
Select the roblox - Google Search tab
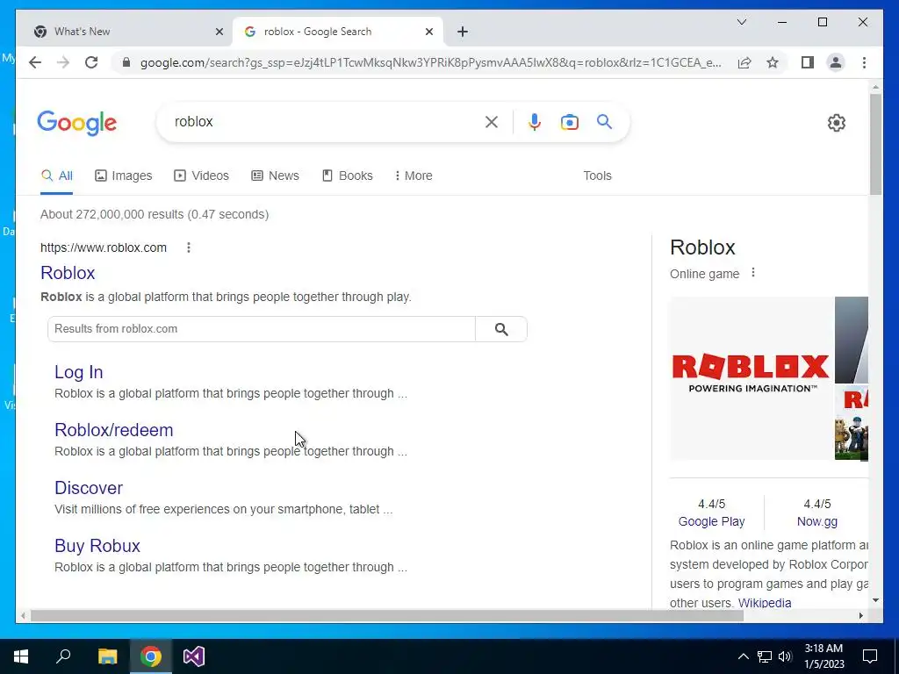tap(338, 32)
